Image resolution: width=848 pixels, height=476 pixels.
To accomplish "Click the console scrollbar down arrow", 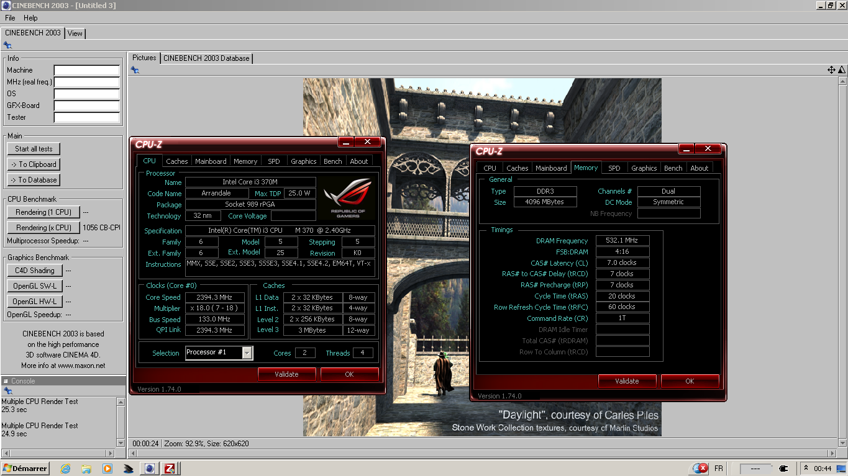I will 121,442.
